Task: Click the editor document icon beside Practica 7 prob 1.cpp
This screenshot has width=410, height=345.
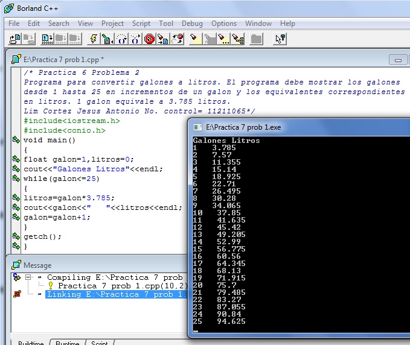Action: 16,59
